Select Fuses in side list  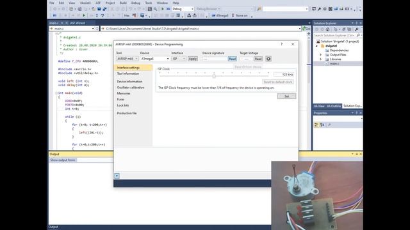(120, 100)
